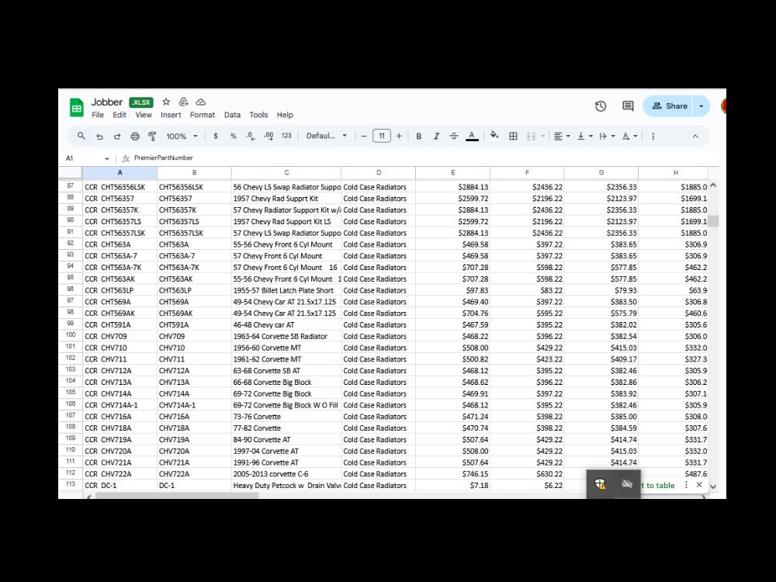Image resolution: width=776 pixels, height=582 pixels.
Task: Open the Insert menu
Action: coord(171,115)
